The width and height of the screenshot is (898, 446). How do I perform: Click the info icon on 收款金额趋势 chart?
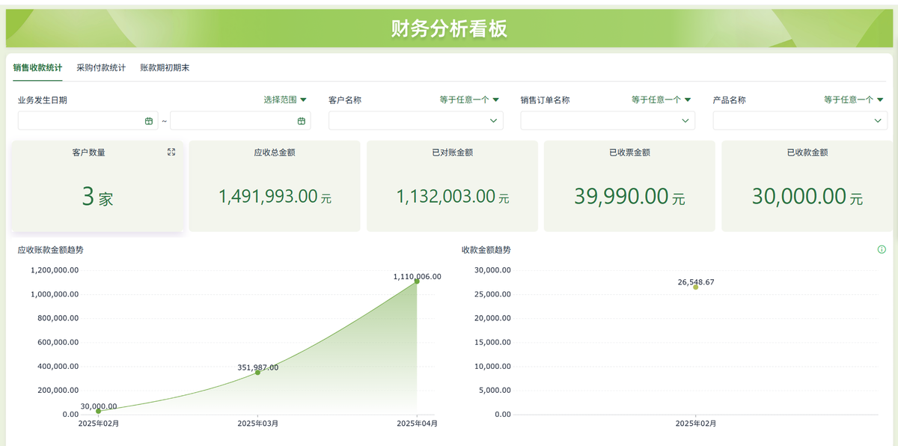click(882, 249)
